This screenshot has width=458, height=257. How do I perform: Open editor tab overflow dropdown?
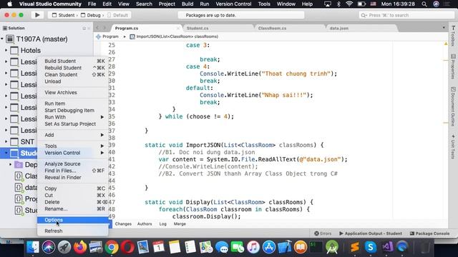[444, 28]
